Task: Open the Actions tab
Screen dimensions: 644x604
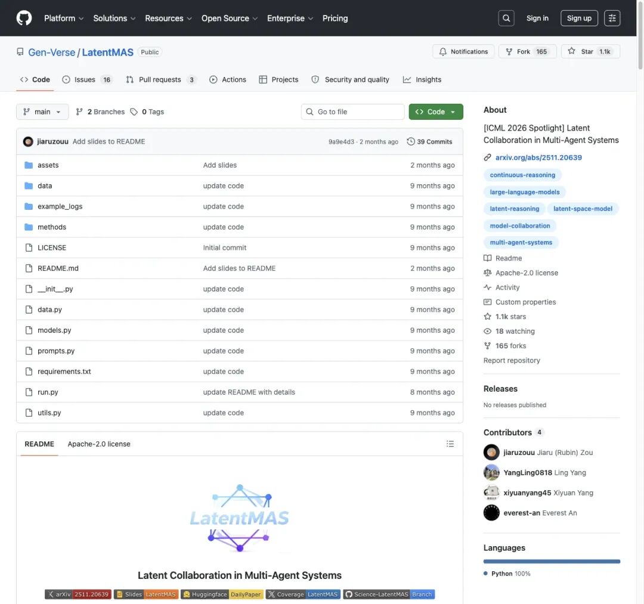Action: point(228,80)
